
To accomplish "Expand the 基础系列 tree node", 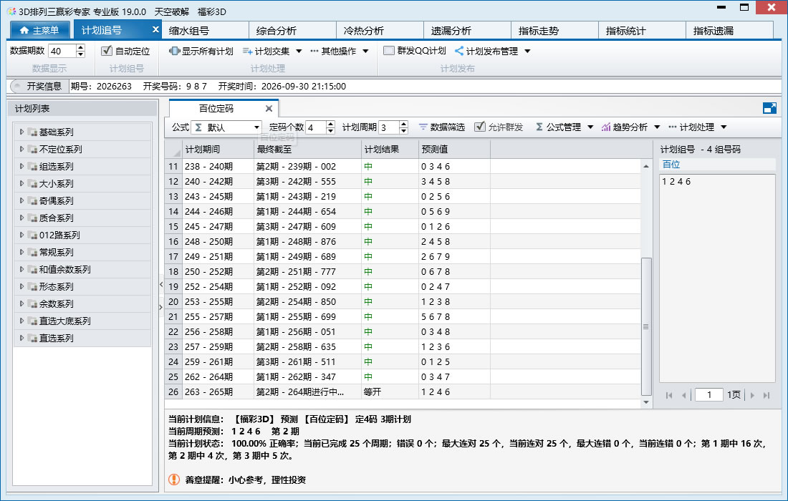I will [21, 132].
